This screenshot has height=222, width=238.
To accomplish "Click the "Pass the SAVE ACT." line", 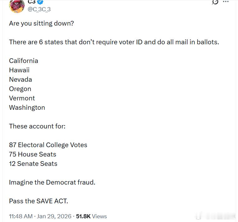I will click(x=39, y=201).
